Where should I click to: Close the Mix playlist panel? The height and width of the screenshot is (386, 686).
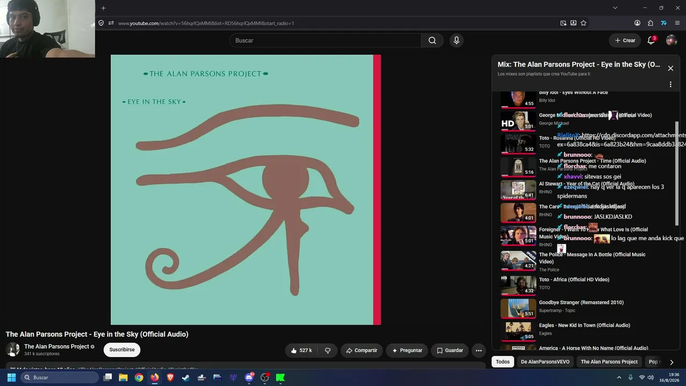click(x=670, y=68)
